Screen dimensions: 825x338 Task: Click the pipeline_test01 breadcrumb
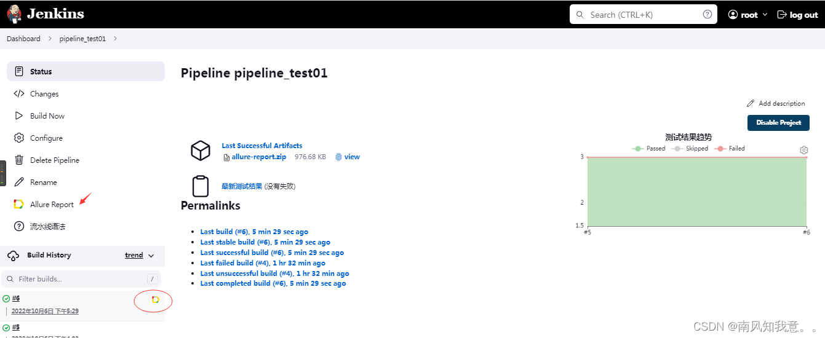coord(82,39)
